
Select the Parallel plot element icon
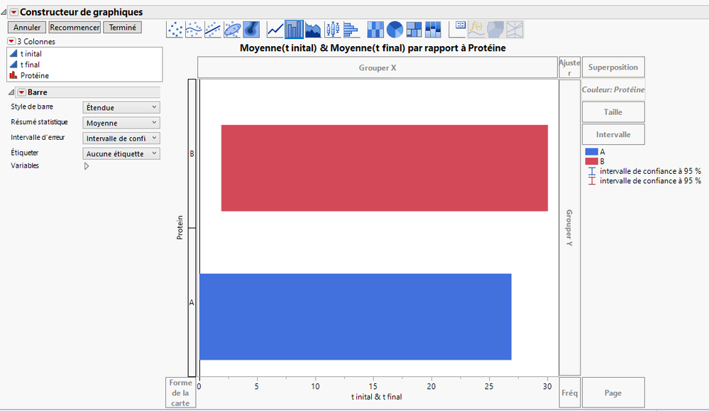[x=515, y=30]
